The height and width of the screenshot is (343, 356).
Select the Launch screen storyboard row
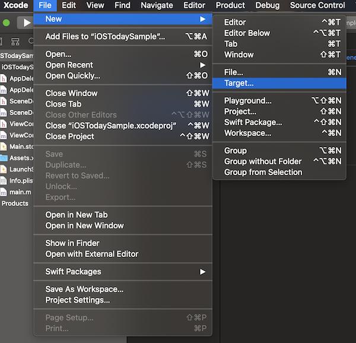coord(17,169)
